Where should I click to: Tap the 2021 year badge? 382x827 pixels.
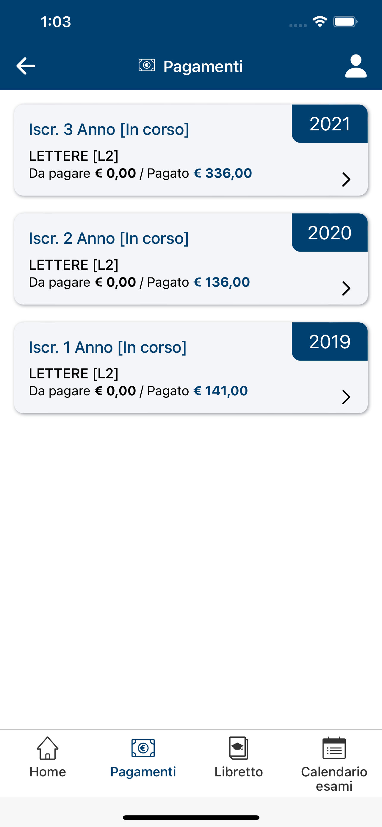[330, 124]
